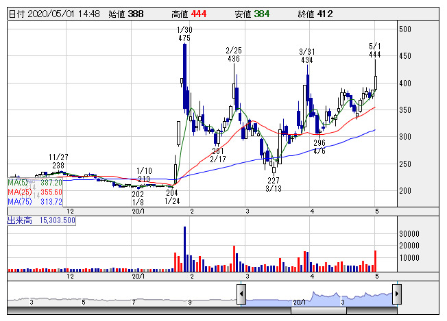
Task: Click the 出来高 volume label
Action: pyautogui.click(x=20, y=220)
